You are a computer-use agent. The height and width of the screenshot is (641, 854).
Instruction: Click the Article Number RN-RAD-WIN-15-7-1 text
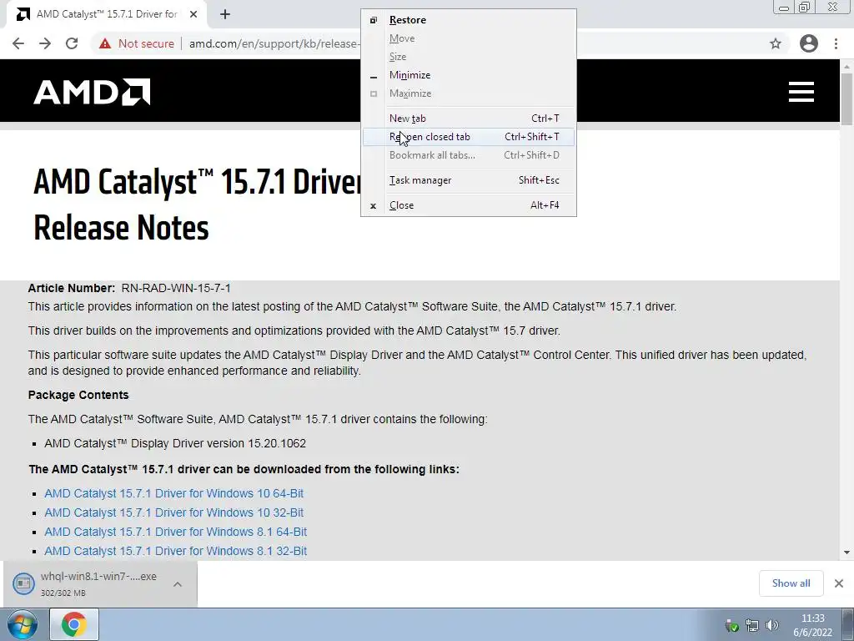pos(129,288)
